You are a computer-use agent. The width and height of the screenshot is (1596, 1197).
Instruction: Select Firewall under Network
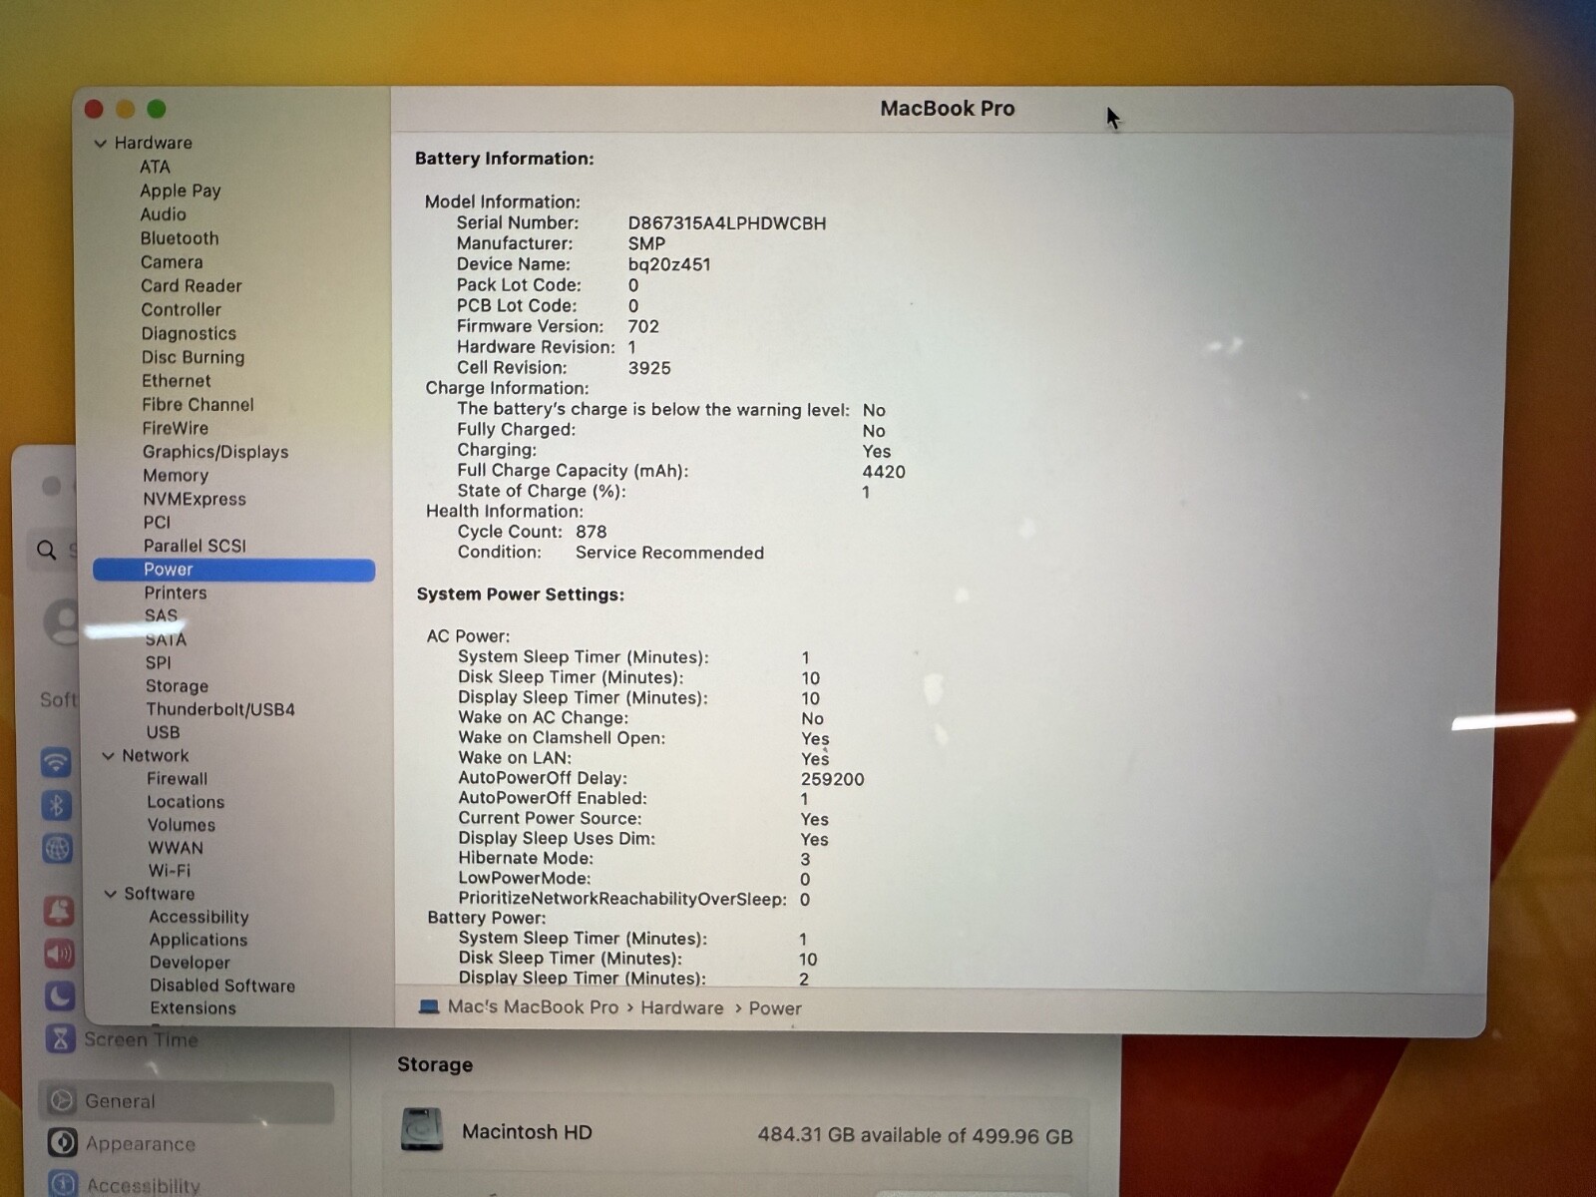178,779
